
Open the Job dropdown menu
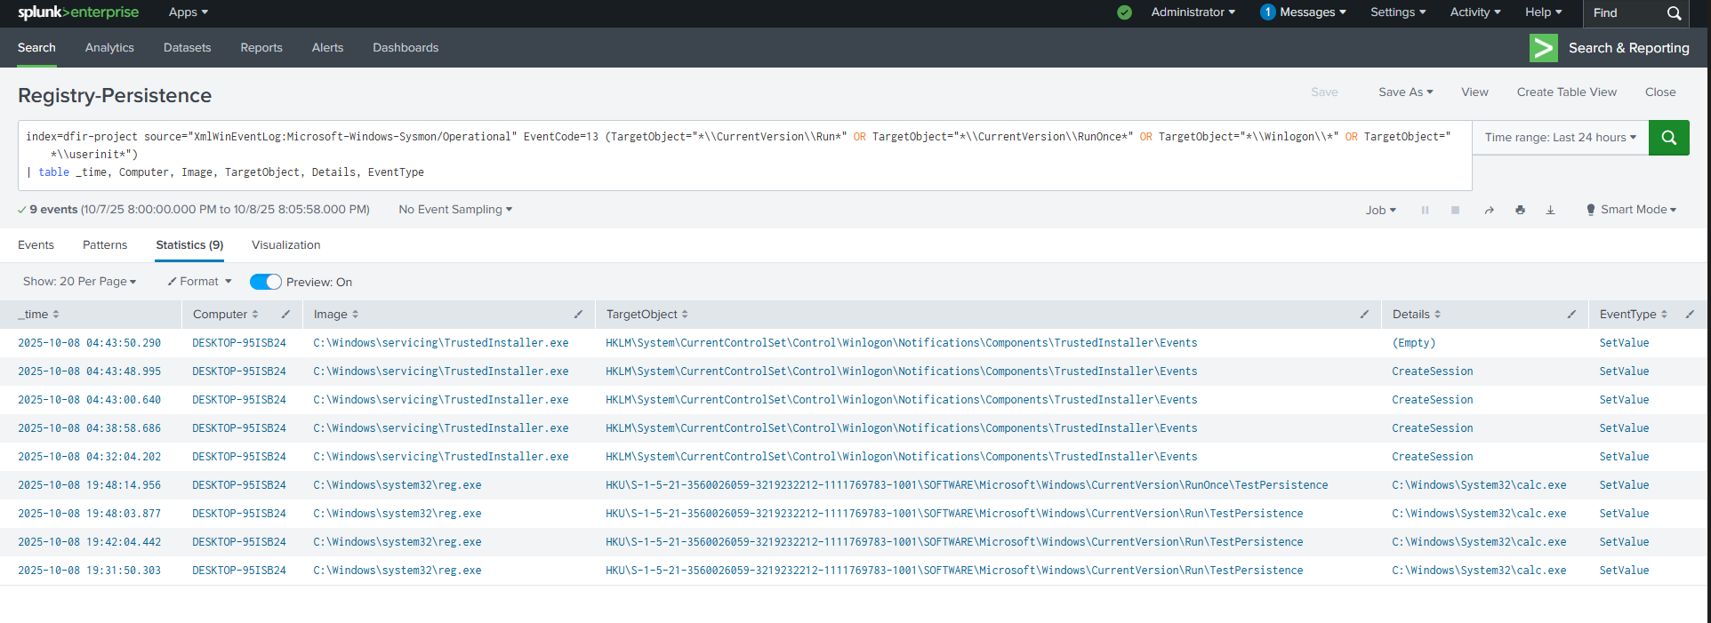pyautogui.click(x=1381, y=211)
